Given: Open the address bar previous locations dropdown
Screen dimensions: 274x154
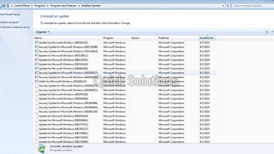Looking at the screenshot, I should click(223, 6).
